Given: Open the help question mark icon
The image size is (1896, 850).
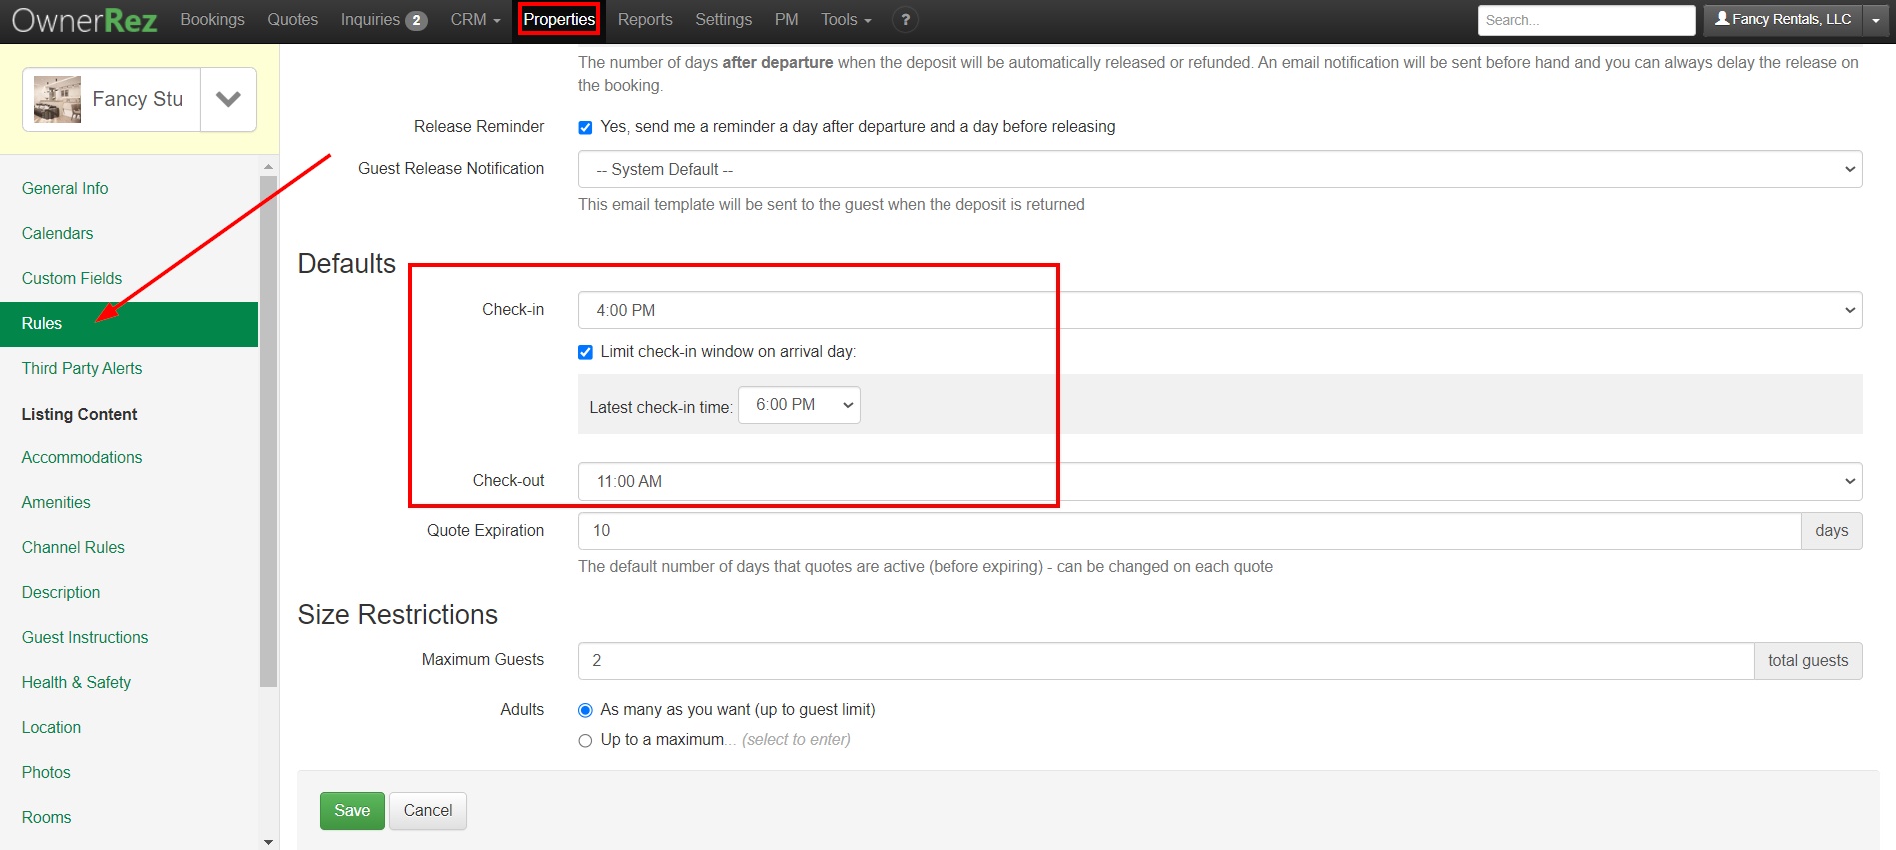Looking at the screenshot, I should point(905,20).
